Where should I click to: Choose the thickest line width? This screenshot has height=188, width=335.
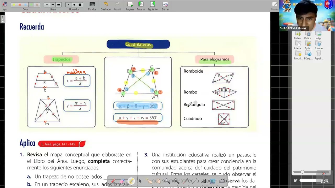click(58, 5)
